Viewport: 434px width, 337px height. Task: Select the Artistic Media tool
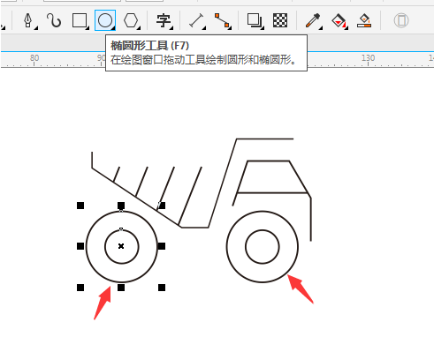[x=54, y=20]
